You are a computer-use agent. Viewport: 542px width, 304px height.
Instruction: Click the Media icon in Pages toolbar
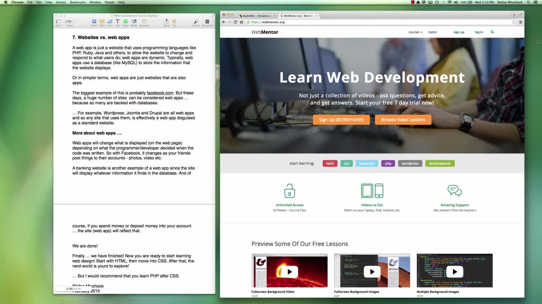pos(134,22)
